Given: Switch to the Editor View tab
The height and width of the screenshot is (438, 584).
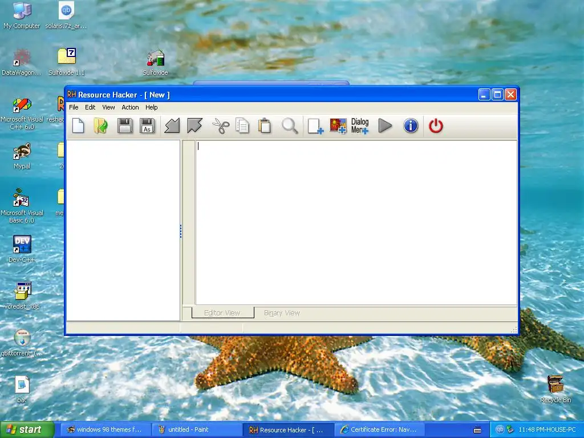Looking at the screenshot, I should (222, 313).
